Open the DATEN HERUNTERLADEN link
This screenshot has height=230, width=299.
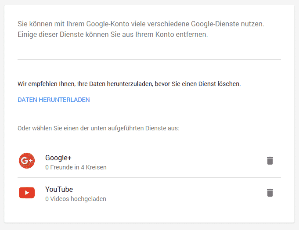[54, 100]
